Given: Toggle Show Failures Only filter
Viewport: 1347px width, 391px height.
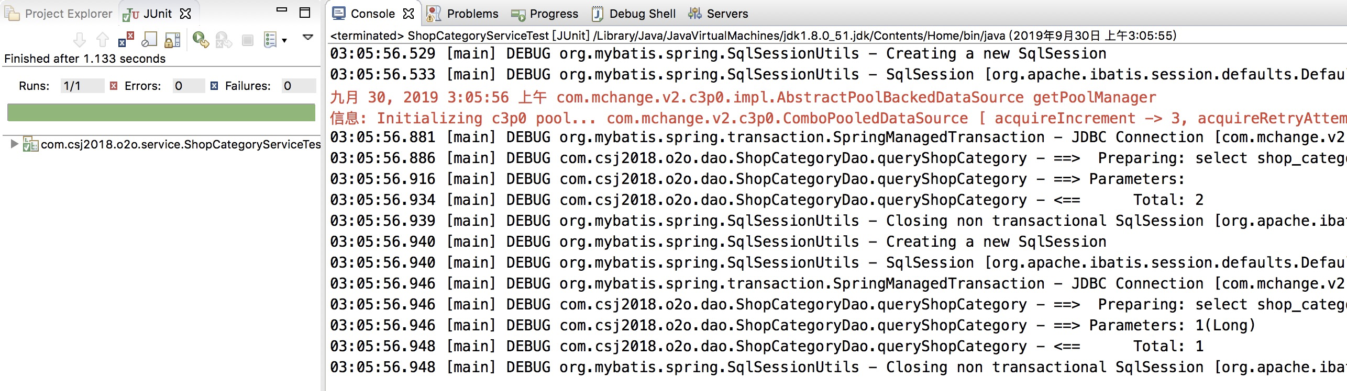Looking at the screenshot, I should tap(126, 40).
